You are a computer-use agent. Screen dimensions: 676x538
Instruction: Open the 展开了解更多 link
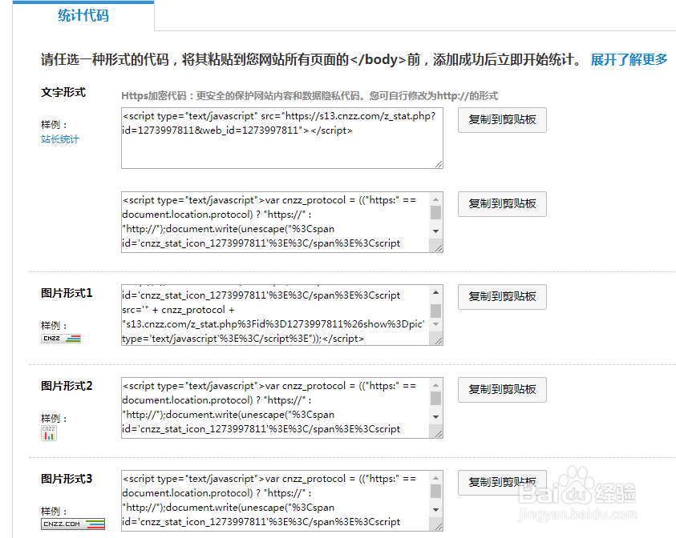tap(629, 59)
